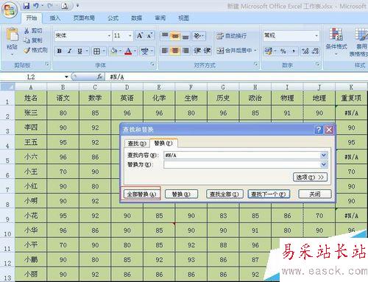Toggle italic formatting
Screen dimensions: 368x282
tap(69, 51)
